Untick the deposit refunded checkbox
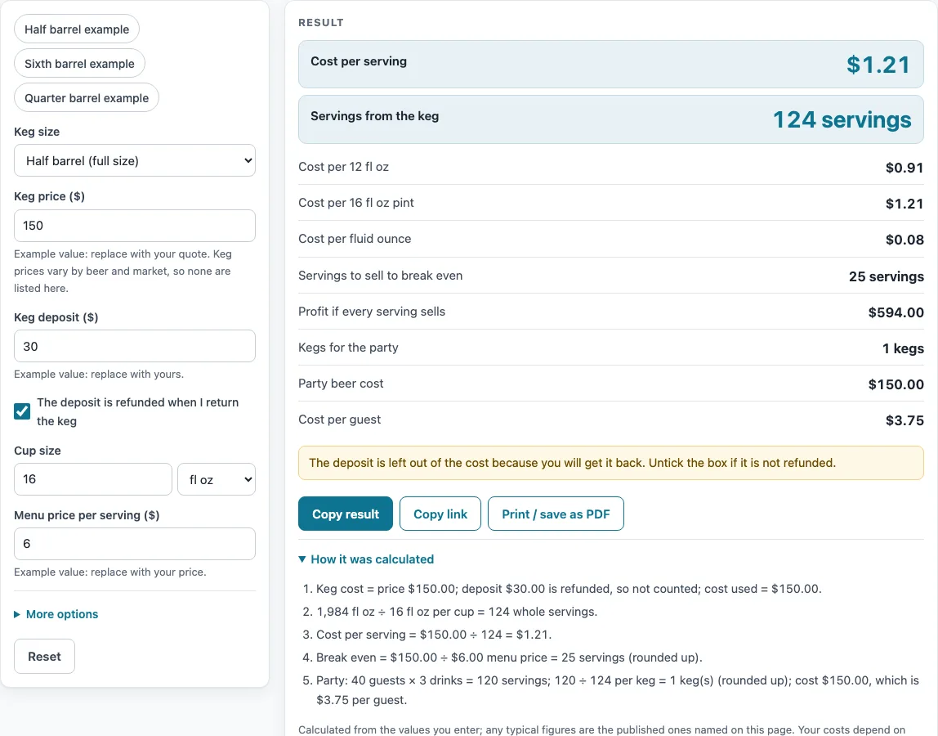This screenshot has width=938, height=736. (22, 411)
